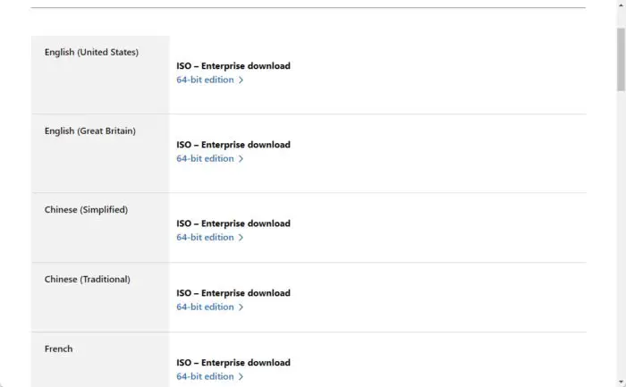Click the scrollbar down arrow

pyautogui.click(x=621, y=383)
